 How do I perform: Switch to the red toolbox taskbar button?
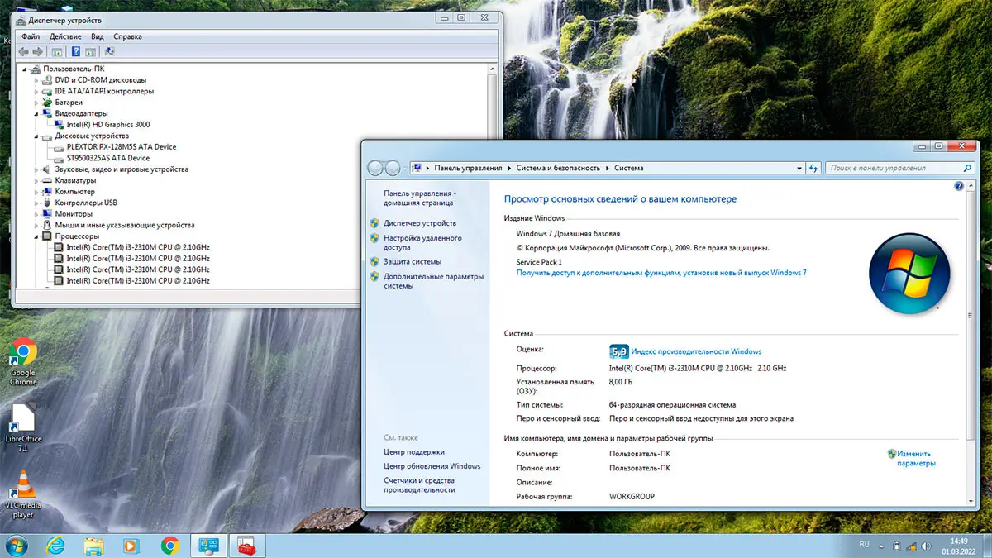pos(246,546)
